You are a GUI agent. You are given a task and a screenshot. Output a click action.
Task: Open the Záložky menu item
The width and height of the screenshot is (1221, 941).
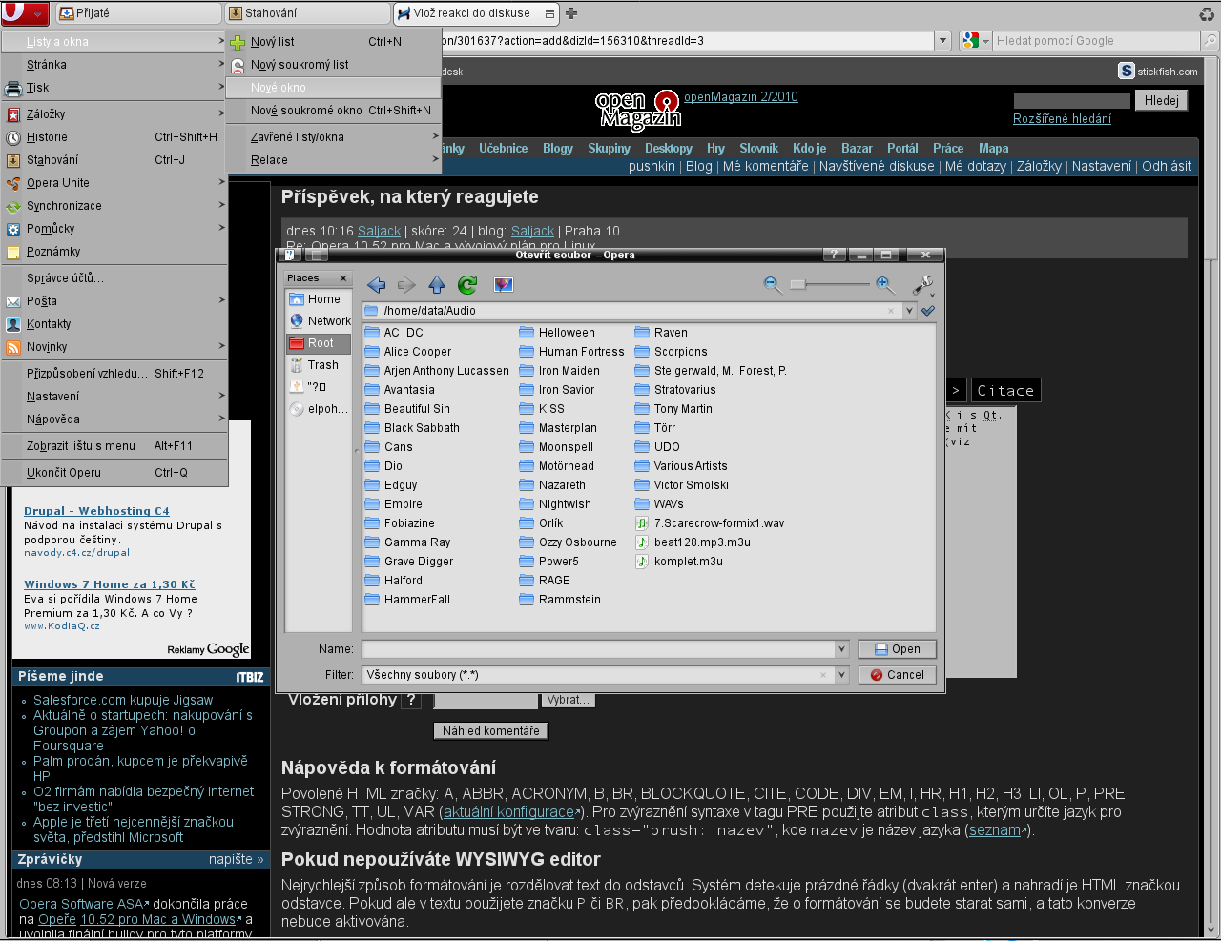[x=114, y=114]
